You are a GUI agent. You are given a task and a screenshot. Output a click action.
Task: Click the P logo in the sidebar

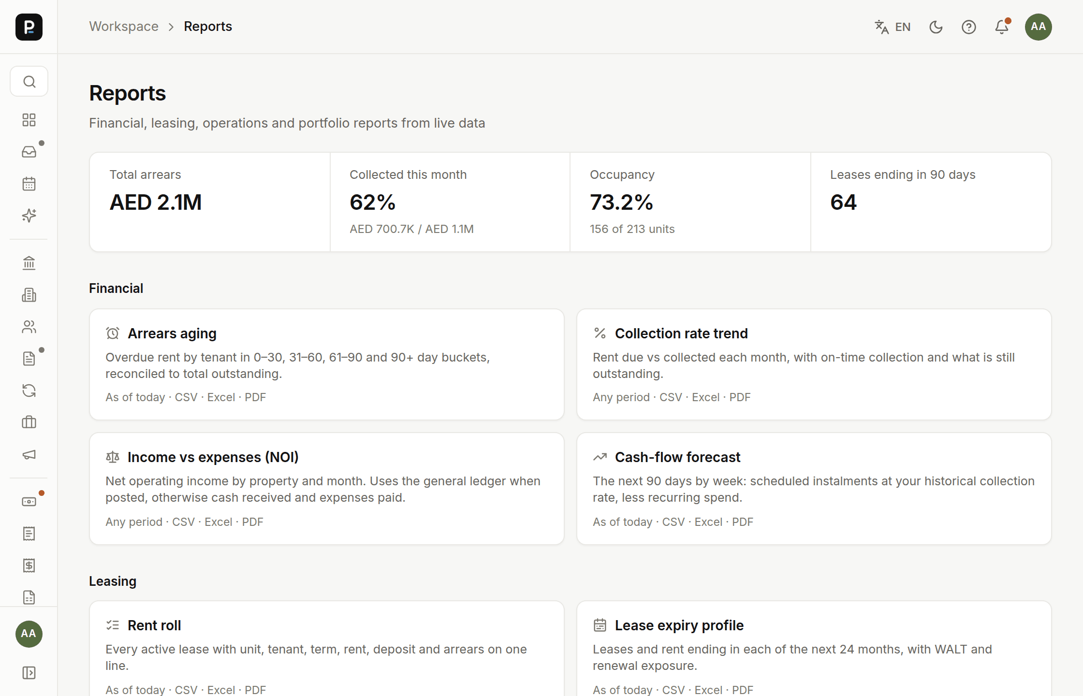[29, 27]
